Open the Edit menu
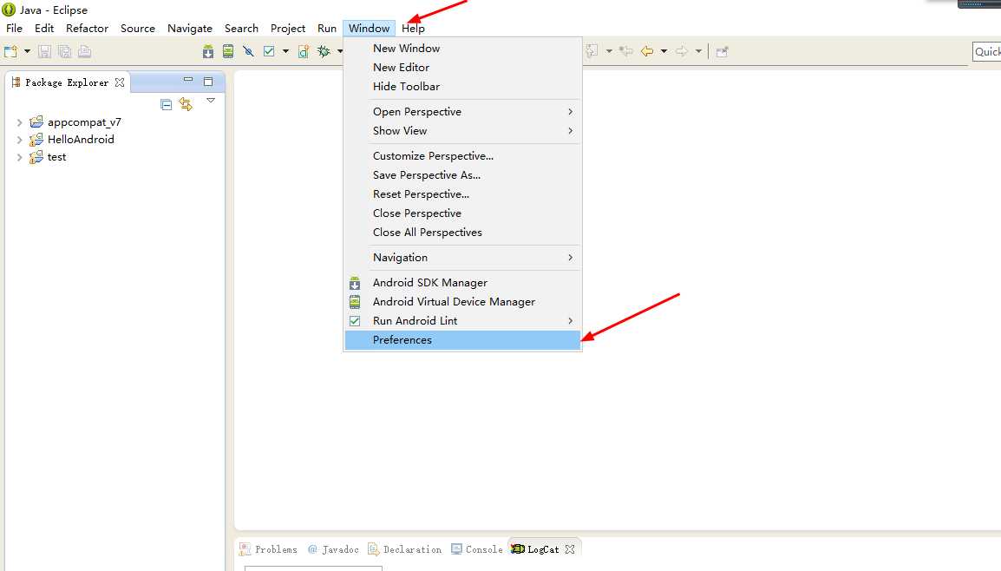 click(44, 28)
